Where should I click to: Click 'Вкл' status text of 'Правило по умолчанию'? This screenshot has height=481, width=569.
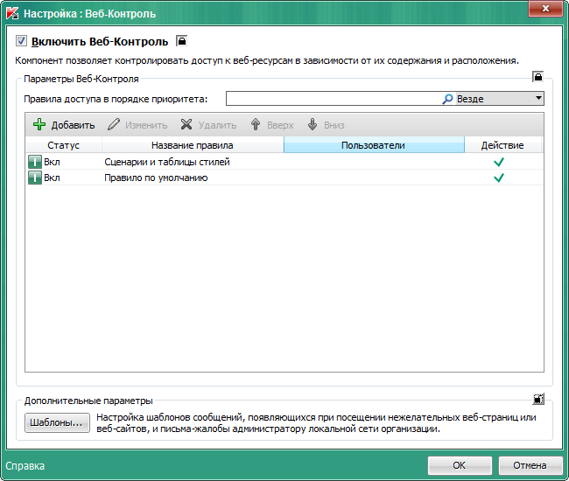(x=52, y=178)
